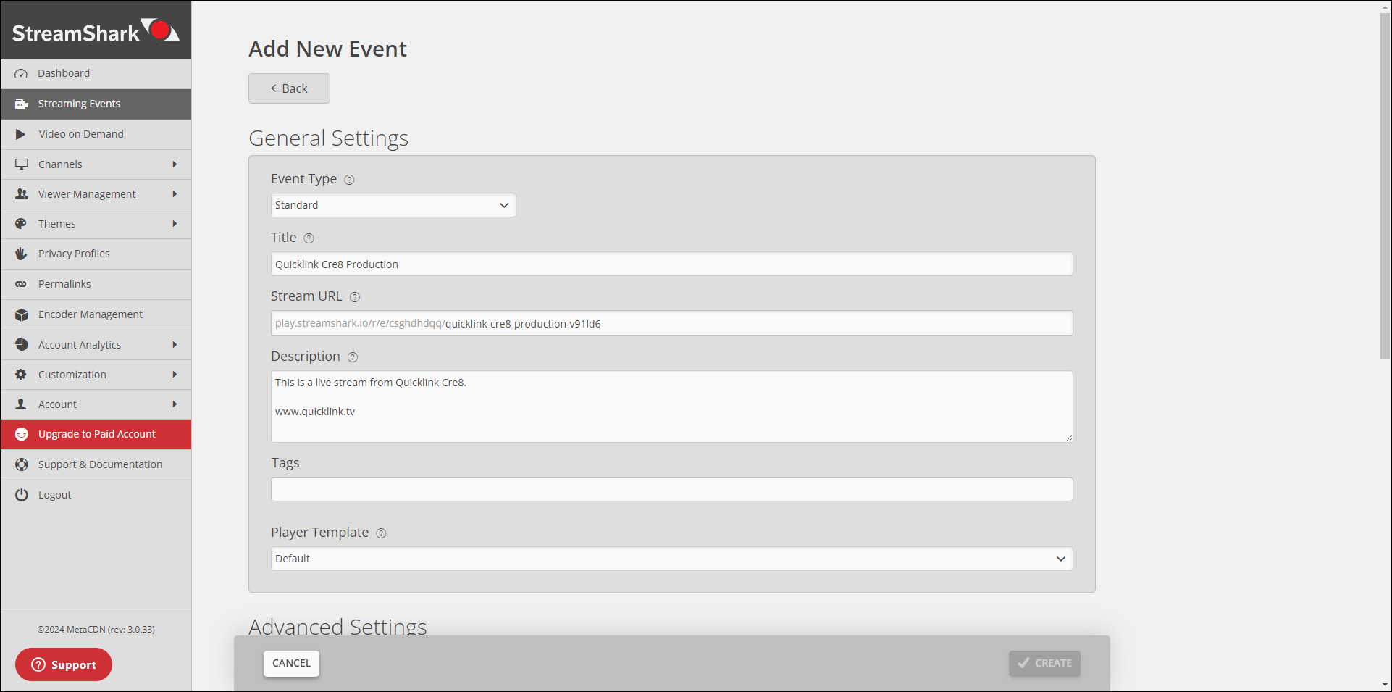Open Stream URL help tooltip icon
Image resolution: width=1392 pixels, height=692 pixels.
click(355, 297)
